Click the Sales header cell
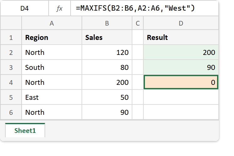The height and width of the screenshot is (156, 234). click(x=107, y=37)
